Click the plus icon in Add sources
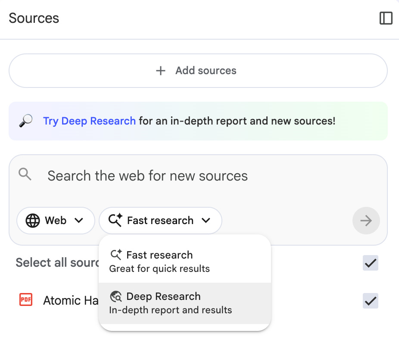Screen dimensions: 399x343 click(x=161, y=71)
